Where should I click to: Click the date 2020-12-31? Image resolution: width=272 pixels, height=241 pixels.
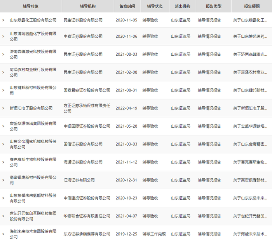(x=126, y=180)
